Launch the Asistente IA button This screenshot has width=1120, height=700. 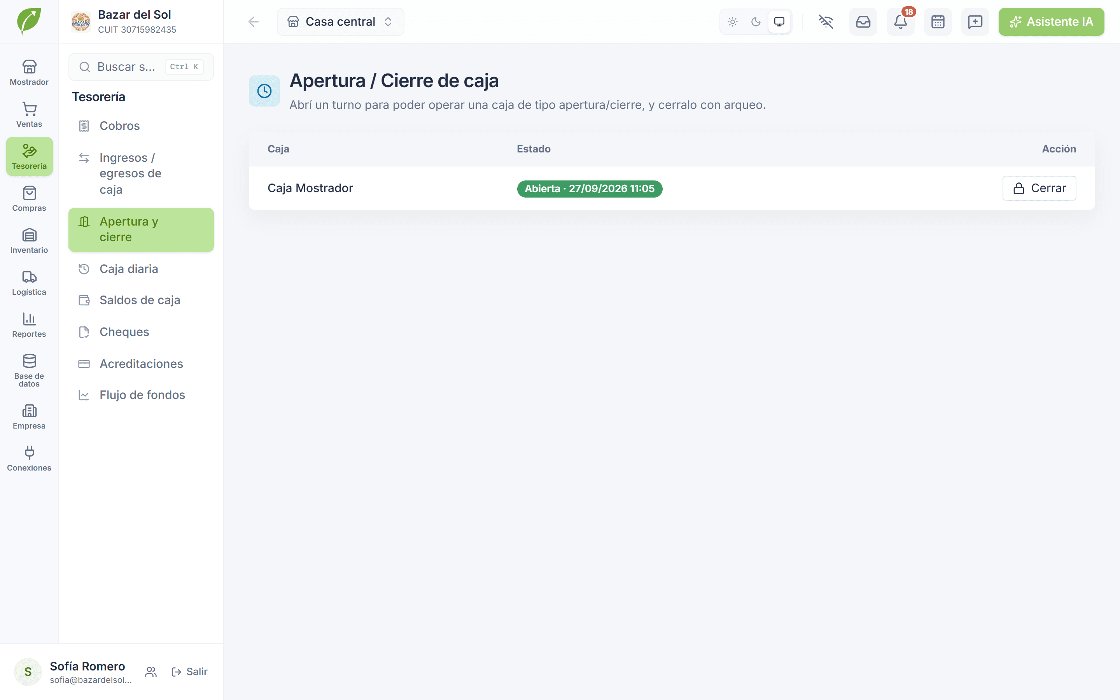tap(1051, 22)
